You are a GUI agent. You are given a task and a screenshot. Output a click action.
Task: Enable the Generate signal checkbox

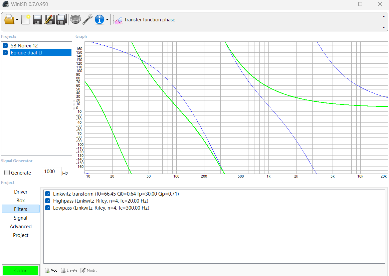coord(7,173)
